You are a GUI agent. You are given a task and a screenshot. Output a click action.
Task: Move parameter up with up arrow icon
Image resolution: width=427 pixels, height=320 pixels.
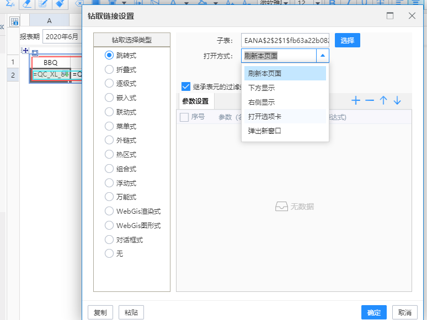coord(383,101)
